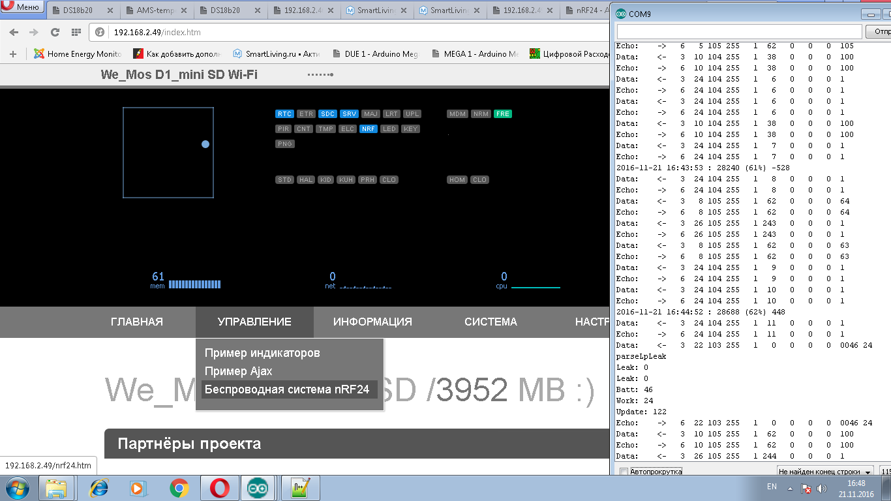The width and height of the screenshot is (891, 501).
Task: Open the Arduino IDE from the taskbar
Action: point(257,487)
